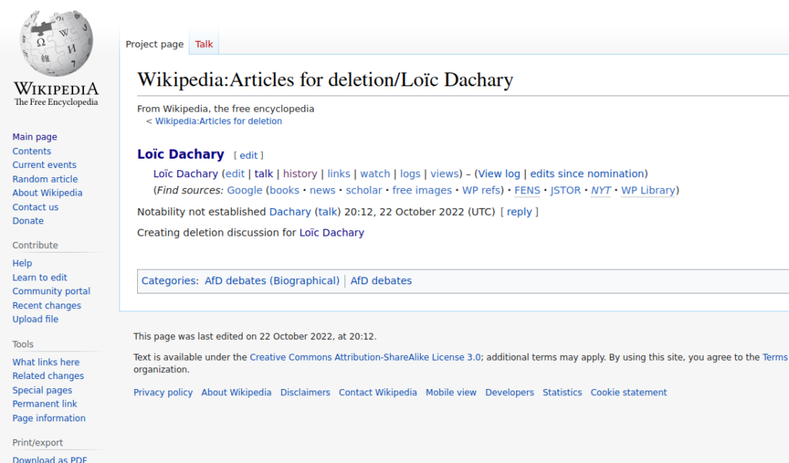This screenshot has width=789, height=463.
Task: Open What links here tool
Action: coord(45,362)
